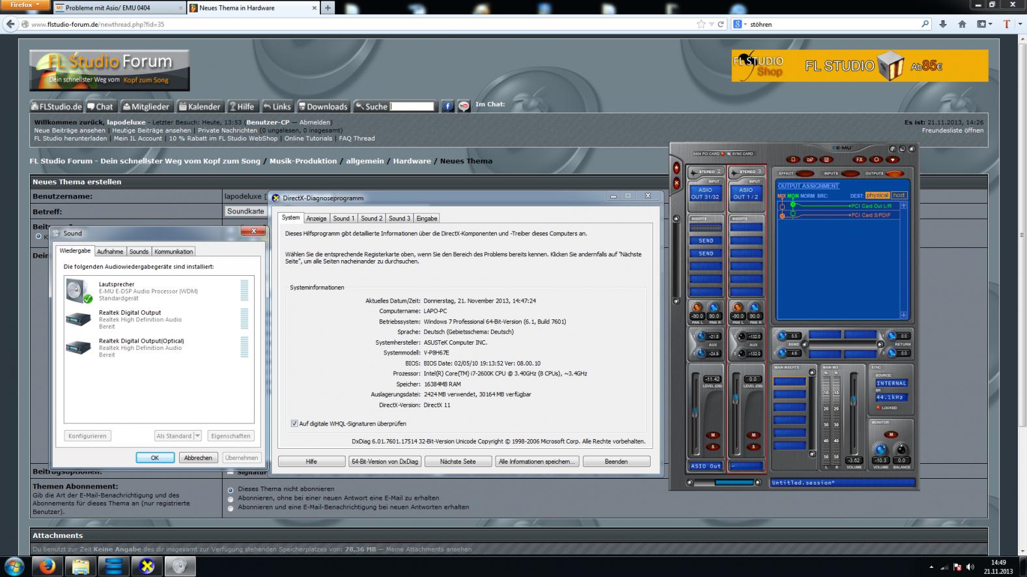Viewport: 1027px width, 577px height.
Task: Click Firefox downloads arrow icon
Action: (943, 24)
